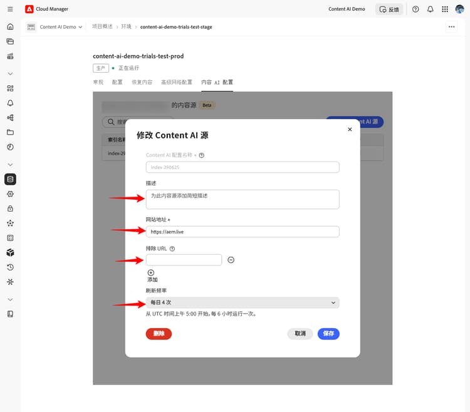Image resolution: width=470 pixels, height=412 pixels.
Task: Open the branching pipeline sidebar icon
Action: 10,118
